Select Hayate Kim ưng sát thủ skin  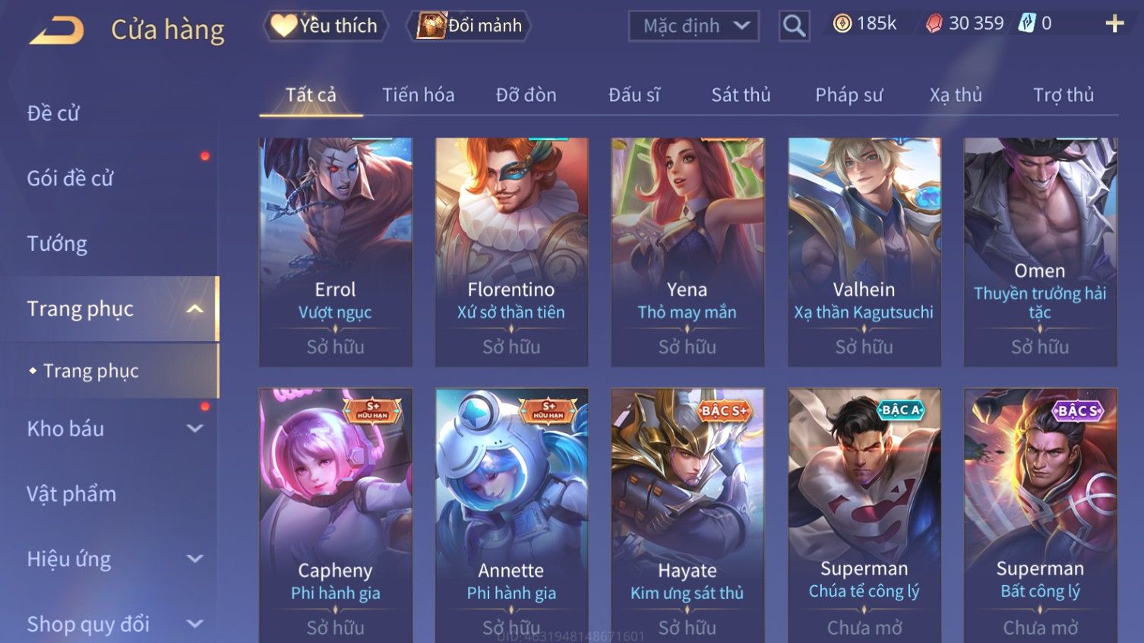tap(687, 515)
